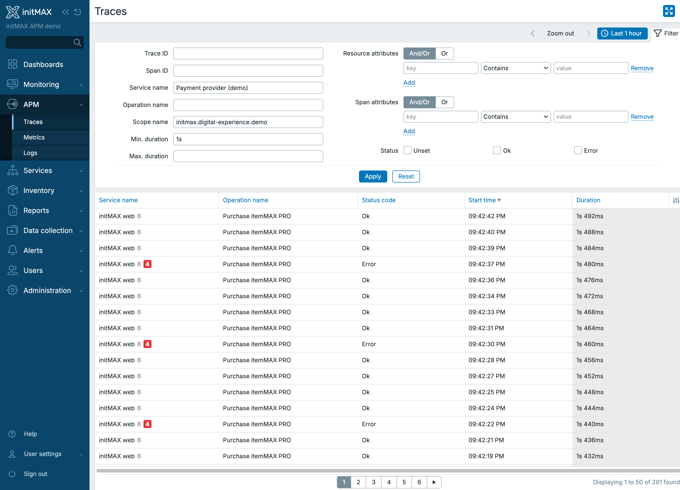Image resolution: width=680 pixels, height=490 pixels.
Task: Add a Span attributes row
Action: click(x=409, y=131)
